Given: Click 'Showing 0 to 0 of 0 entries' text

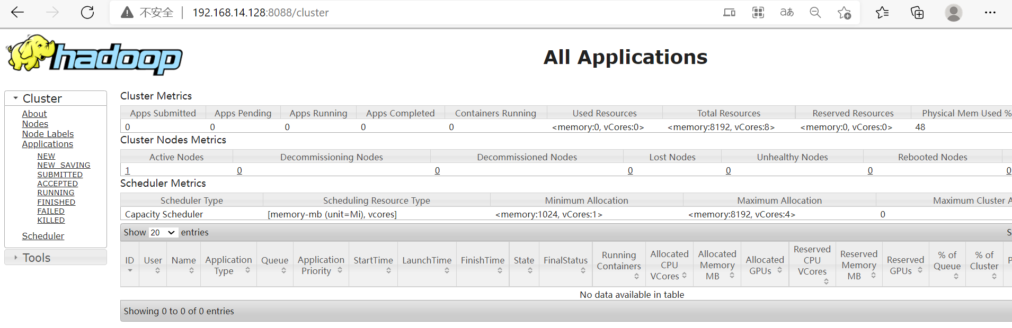Looking at the screenshot, I should click(x=179, y=311).
